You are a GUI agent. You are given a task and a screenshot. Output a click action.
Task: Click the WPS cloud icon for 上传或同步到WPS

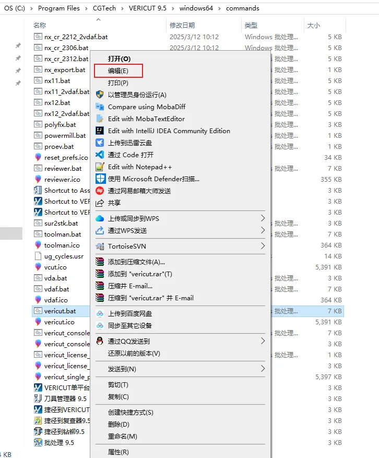click(100, 218)
